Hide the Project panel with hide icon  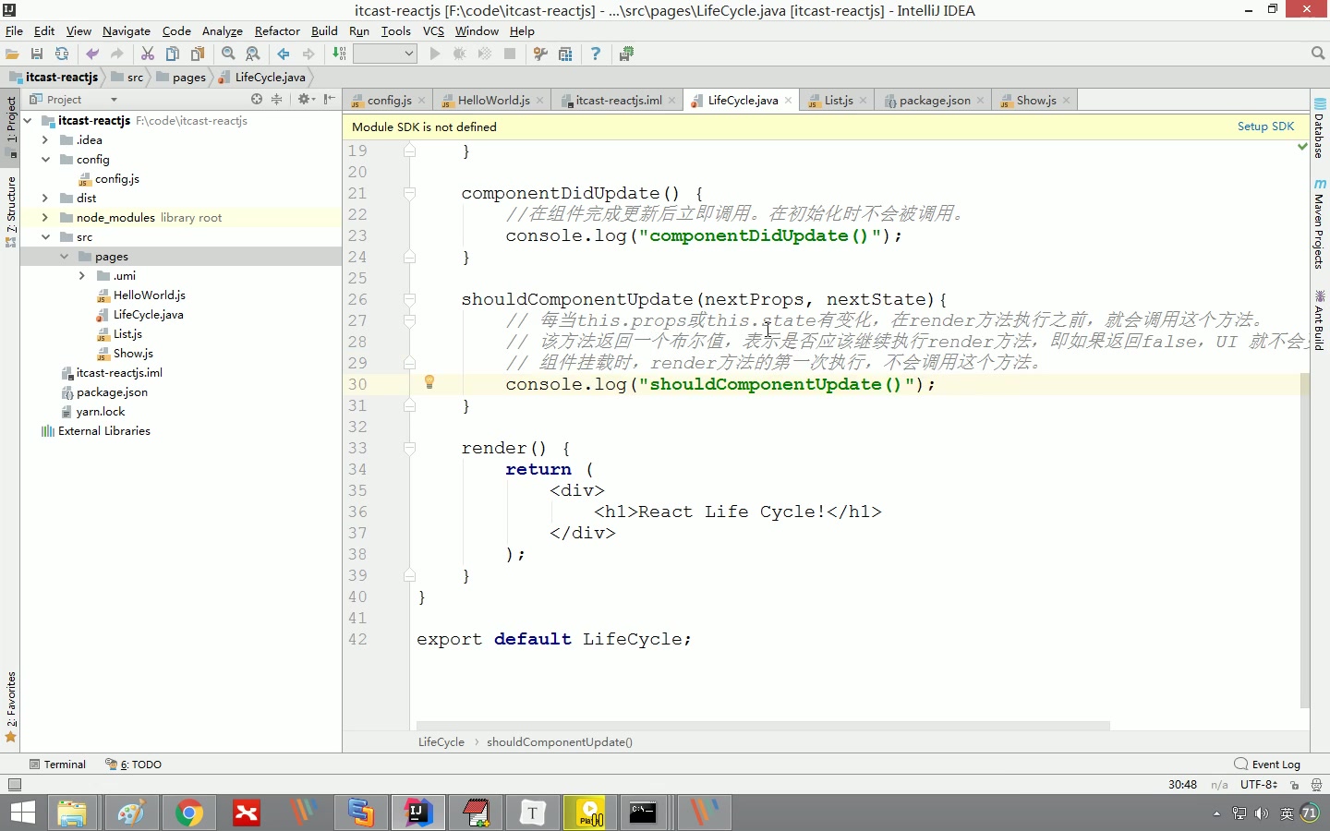click(330, 99)
